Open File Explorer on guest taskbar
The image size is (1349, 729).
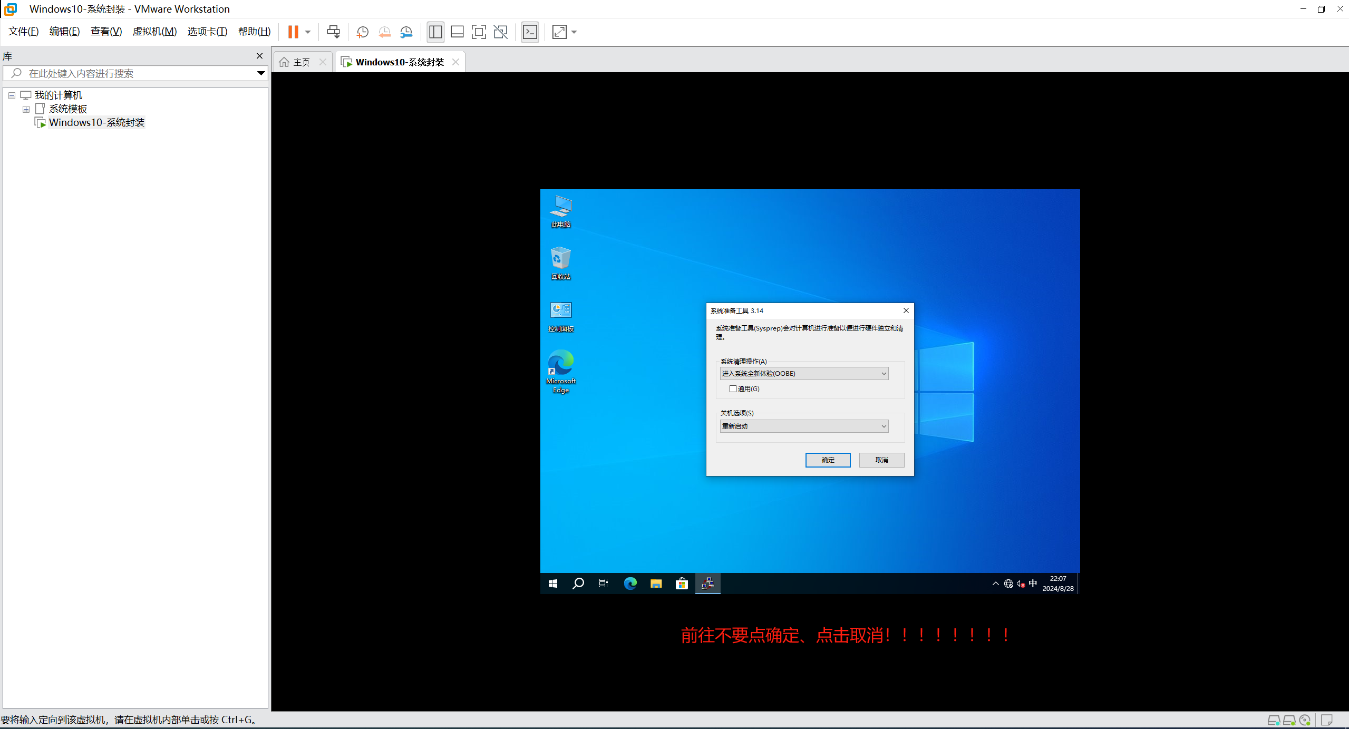[x=656, y=584]
